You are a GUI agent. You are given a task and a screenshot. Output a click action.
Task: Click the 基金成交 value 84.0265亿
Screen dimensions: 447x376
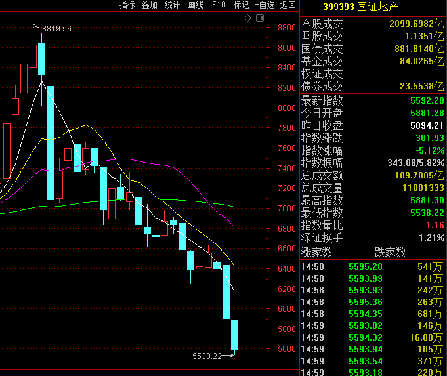(421, 61)
